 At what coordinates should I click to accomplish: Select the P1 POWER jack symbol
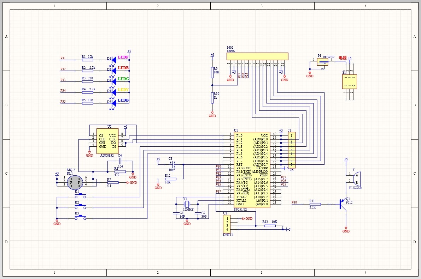[x=322, y=62]
